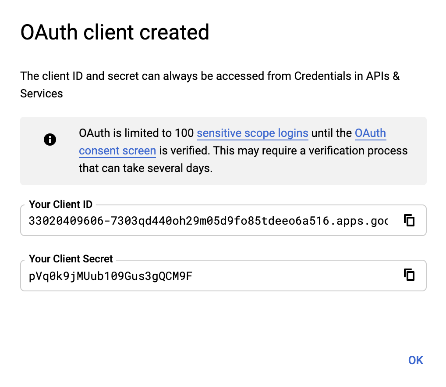The image size is (446, 387).
Task: Copy the Client Secret using copy icon
Action: (409, 275)
